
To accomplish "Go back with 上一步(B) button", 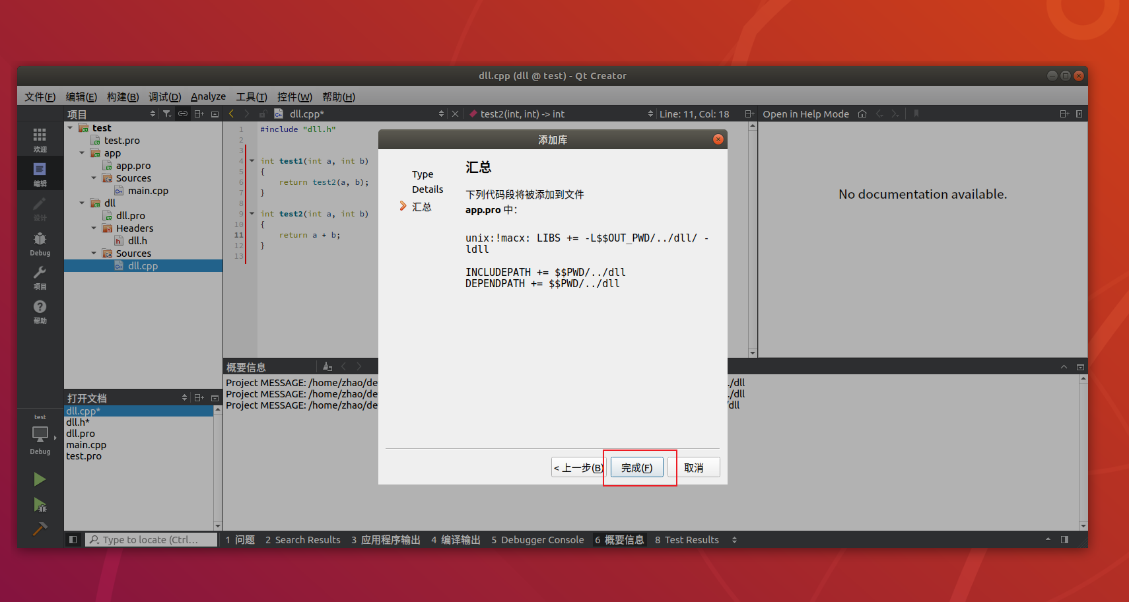I will [x=578, y=467].
